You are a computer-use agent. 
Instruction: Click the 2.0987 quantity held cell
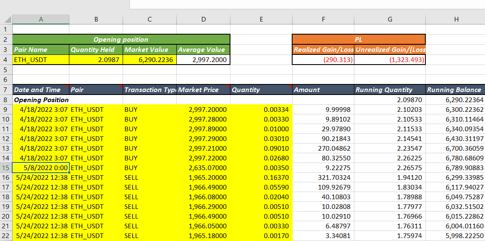coord(96,60)
